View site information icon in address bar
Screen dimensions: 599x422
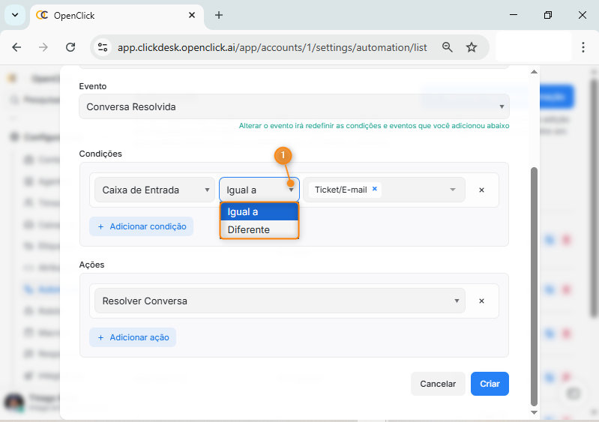pos(103,47)
